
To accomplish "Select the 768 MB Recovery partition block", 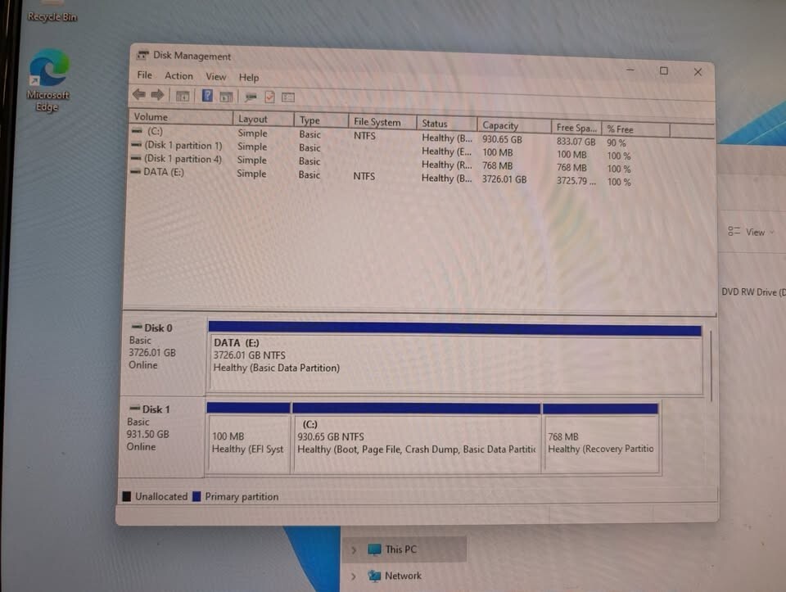I will coord(600,437).
